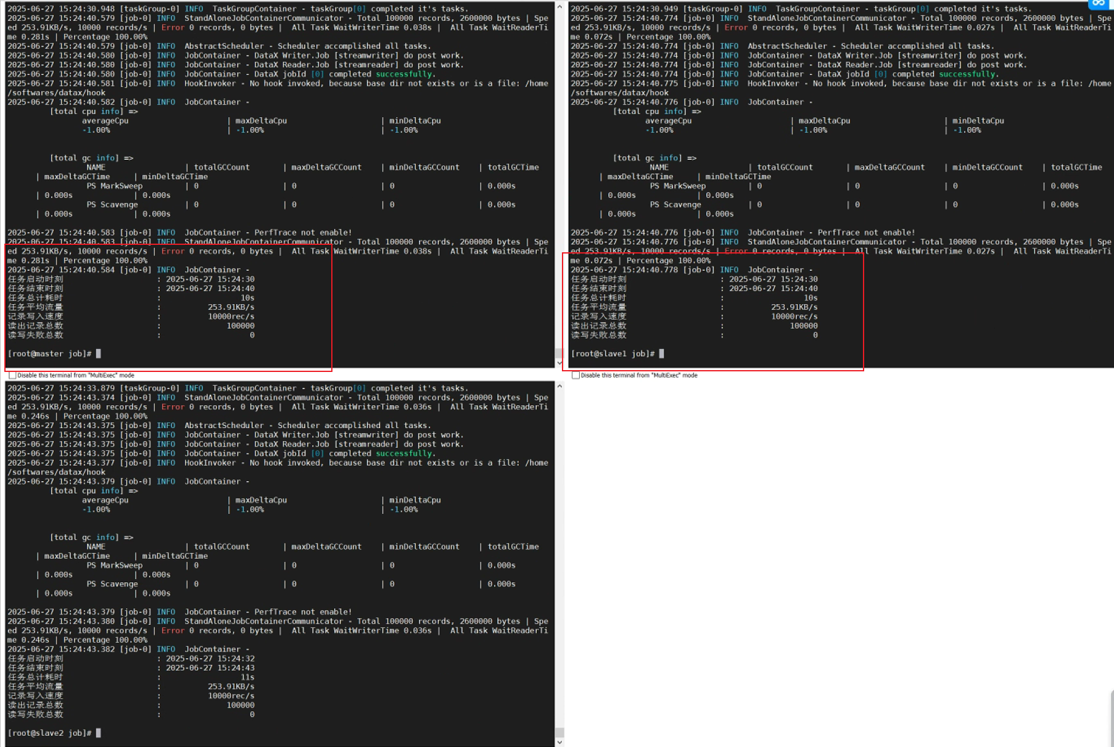The image size is (1114, 747).
Task: Click 'PerfTrace not enable!' in slave1 terminal
Action: click(x=866, y=233)
